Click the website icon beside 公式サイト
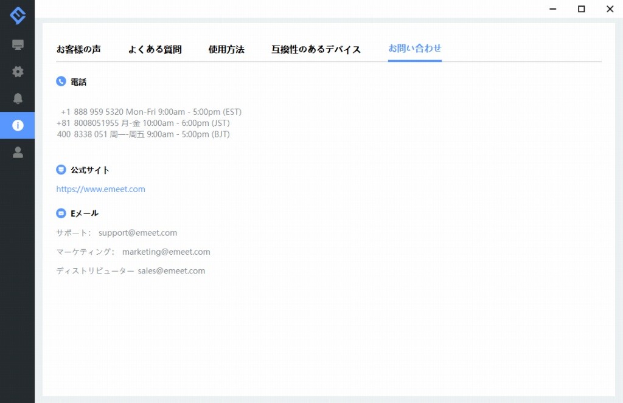 click(61, 170)
